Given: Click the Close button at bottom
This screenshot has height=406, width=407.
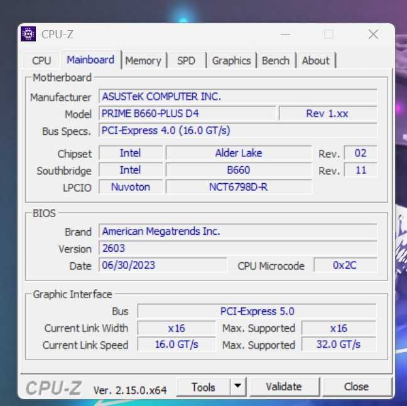Looking at the screenshot, I should click(x=356, y=387).
